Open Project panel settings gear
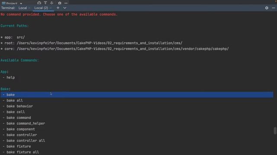277x155 pixels. [60, 3]
